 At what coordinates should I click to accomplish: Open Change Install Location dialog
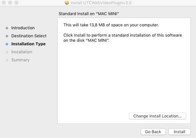point(157,116)
